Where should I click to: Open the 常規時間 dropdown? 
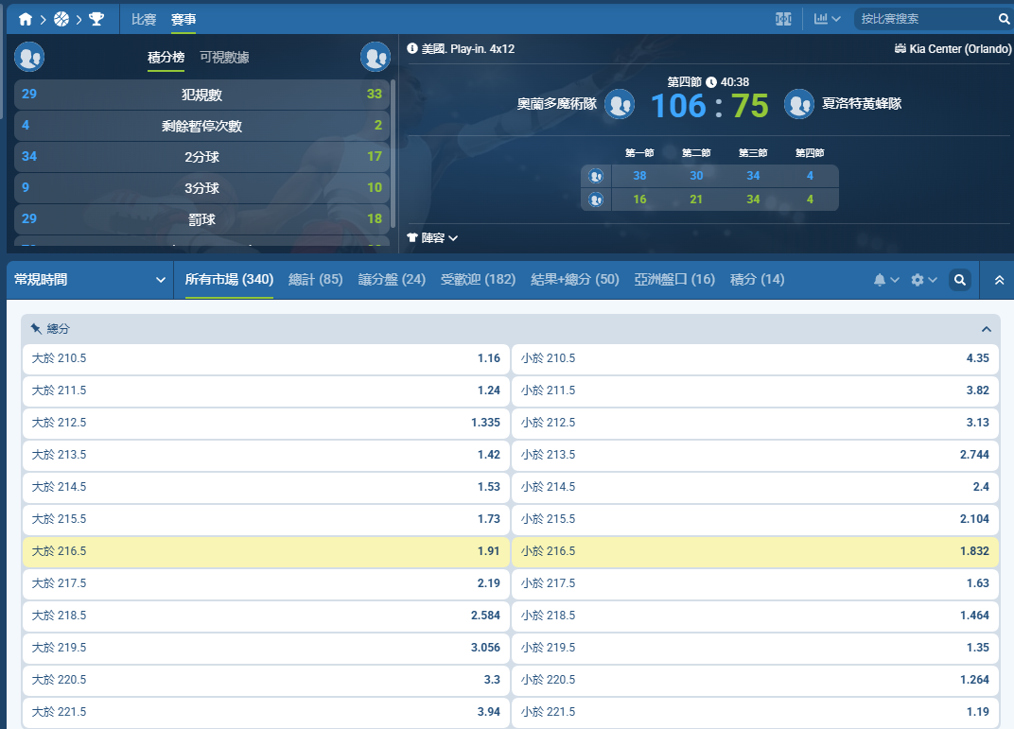pyautogui.click(x=90, y=280)
